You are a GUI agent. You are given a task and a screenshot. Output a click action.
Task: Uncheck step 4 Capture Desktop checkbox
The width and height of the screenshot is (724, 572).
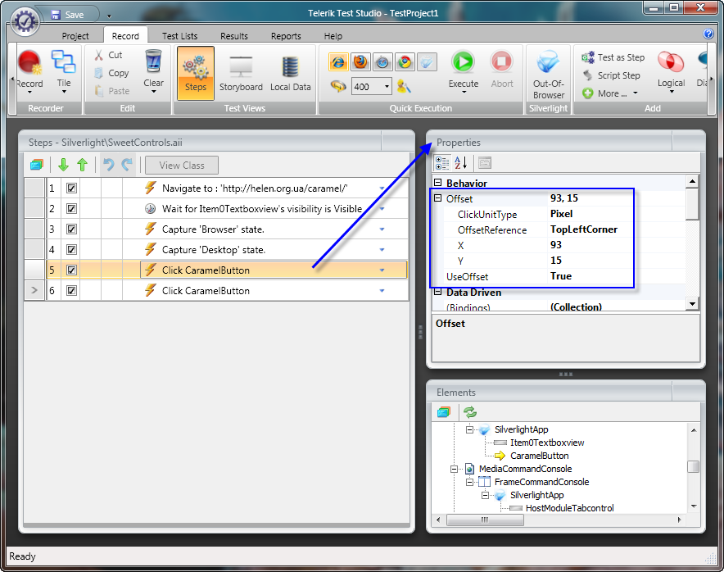pyautogui.click(x=71, y=249)
